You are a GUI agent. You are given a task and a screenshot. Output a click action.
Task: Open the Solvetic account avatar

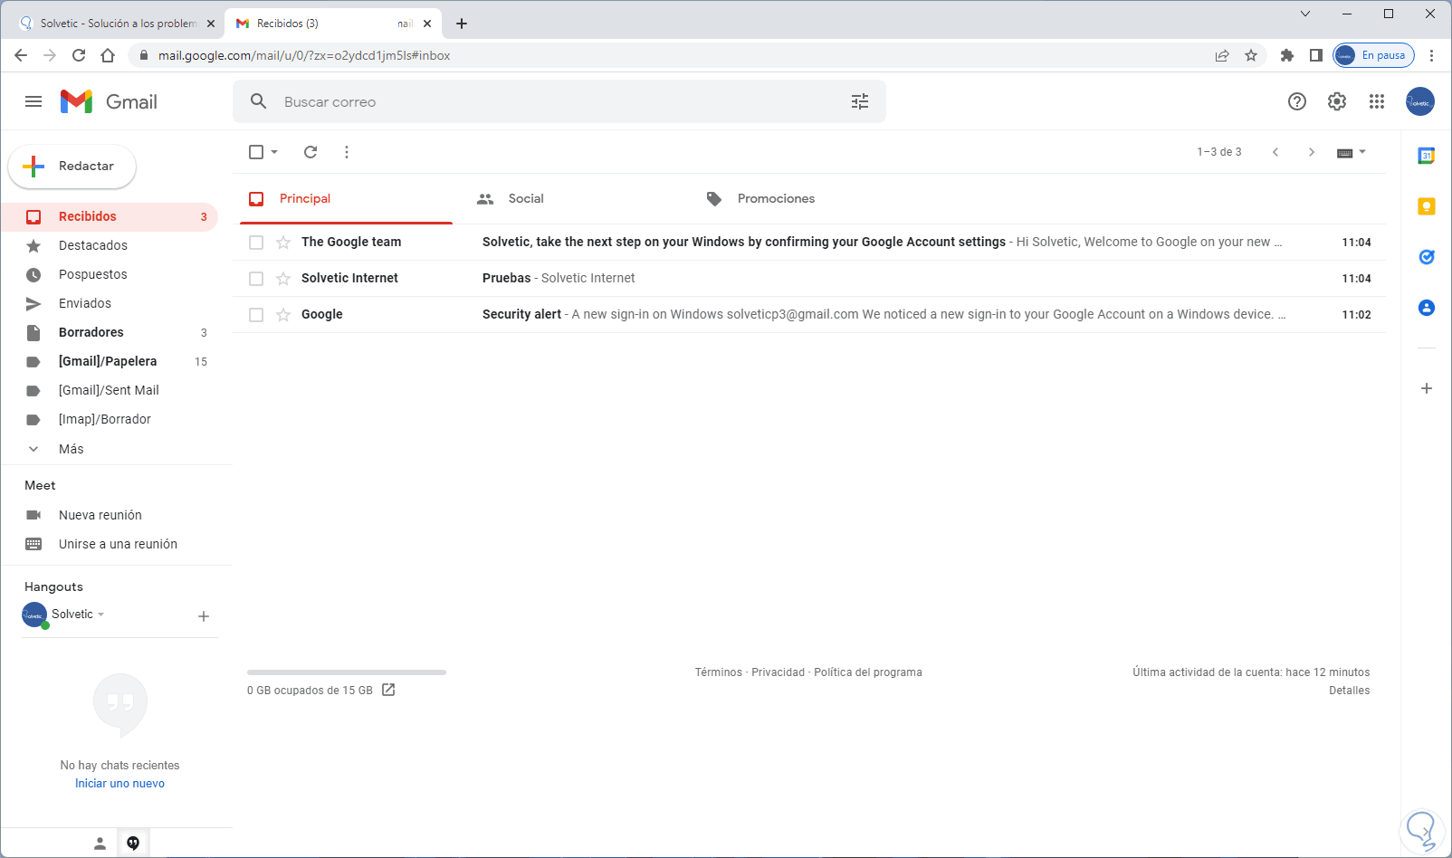coord(1420,101)
